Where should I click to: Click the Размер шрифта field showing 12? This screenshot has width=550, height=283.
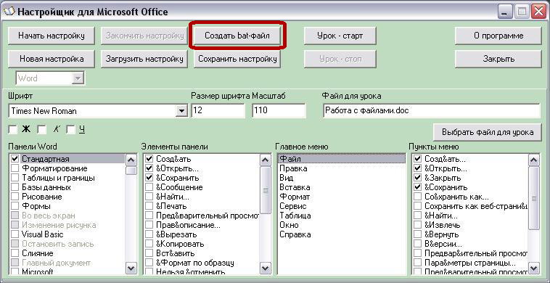tap(218, 111)
